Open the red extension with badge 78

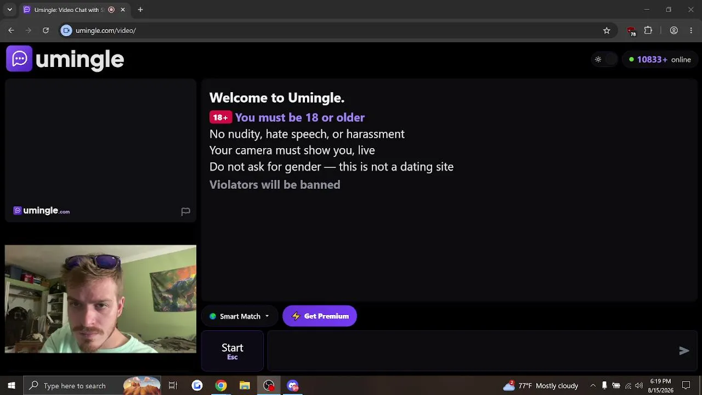click(631, 31)
